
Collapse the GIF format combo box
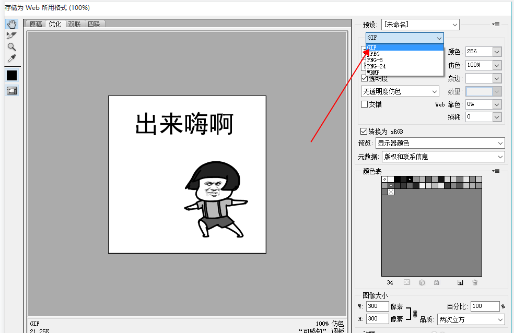[x=405, y=38]
